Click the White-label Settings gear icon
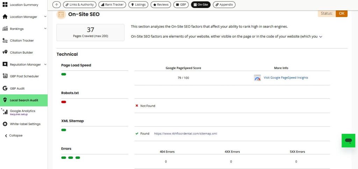The image size is (358, 169). point(5,124)
